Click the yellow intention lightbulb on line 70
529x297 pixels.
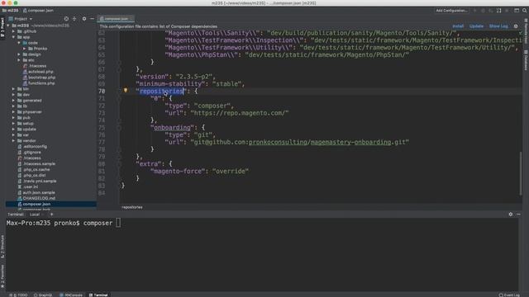[126, 90]
